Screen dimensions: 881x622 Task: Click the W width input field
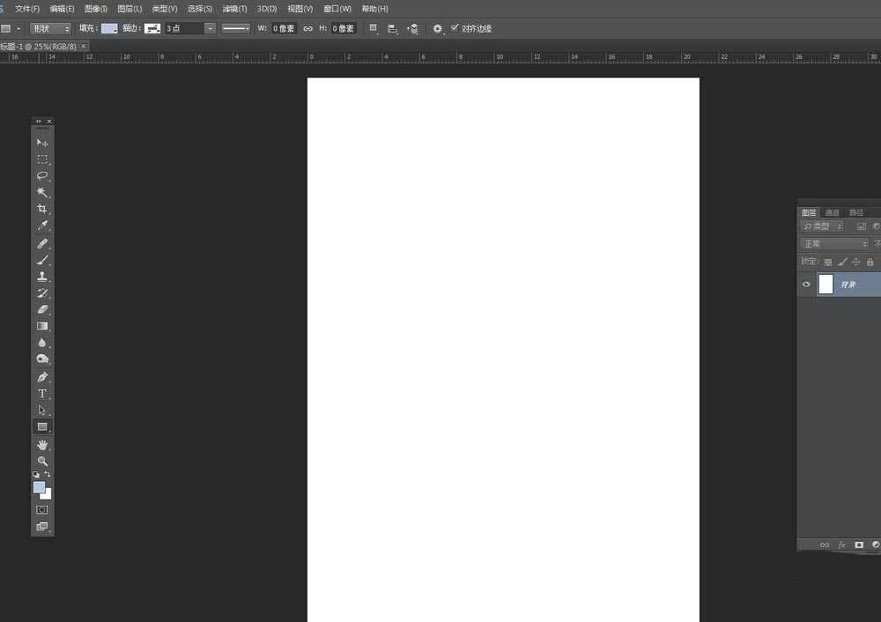[x=284, y=29]
